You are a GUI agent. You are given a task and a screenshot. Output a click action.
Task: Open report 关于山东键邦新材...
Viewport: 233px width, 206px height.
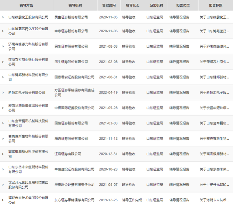(214, 77)
